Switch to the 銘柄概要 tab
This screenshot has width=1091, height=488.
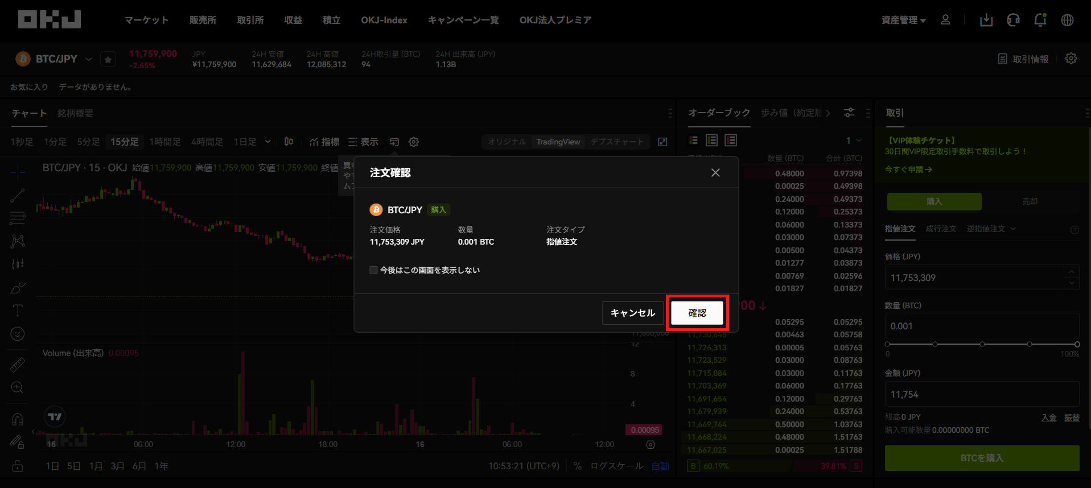(75, 113)
